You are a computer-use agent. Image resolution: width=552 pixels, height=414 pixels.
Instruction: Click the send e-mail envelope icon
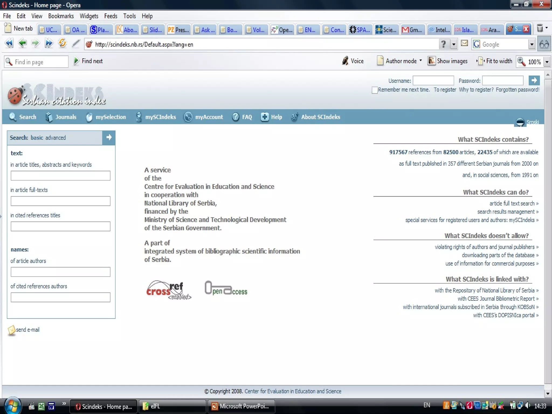tap(12, 330)
